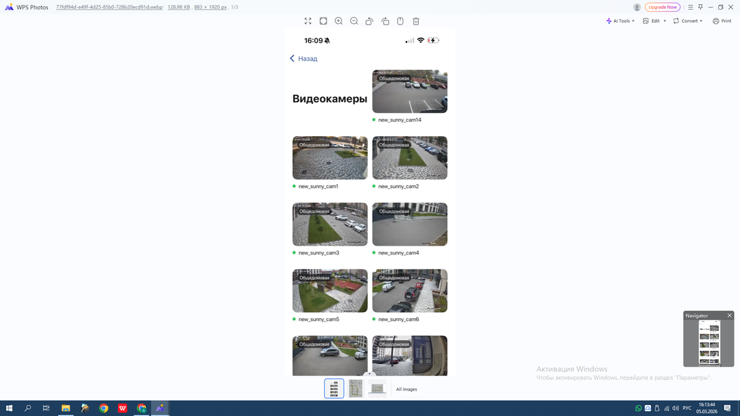The image size is (740, 416).
Task: Open the Convert dropdown
Action: (688, 21)
